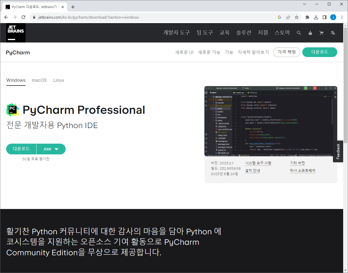Screen dimensions: 348x273
Task: Click the 기능 link
Action: (229, 52)
